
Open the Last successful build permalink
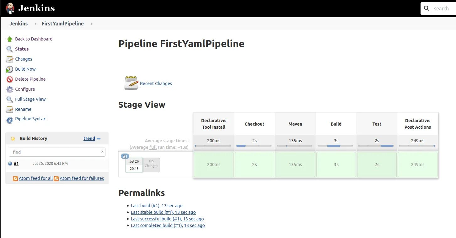pos(167,219)
